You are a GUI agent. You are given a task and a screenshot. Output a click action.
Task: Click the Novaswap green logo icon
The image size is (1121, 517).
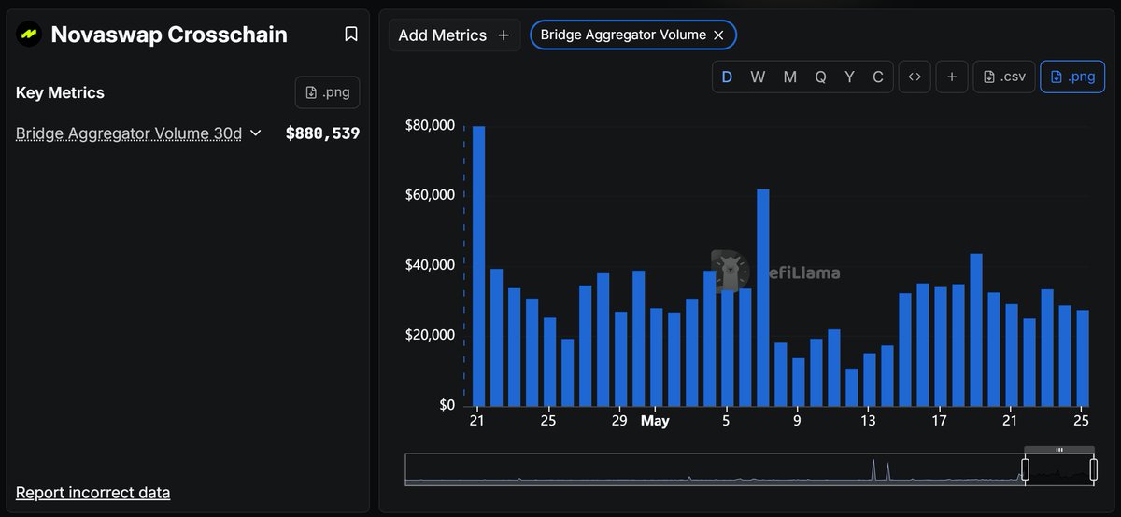pyautogui.click(x=28, y=35)
